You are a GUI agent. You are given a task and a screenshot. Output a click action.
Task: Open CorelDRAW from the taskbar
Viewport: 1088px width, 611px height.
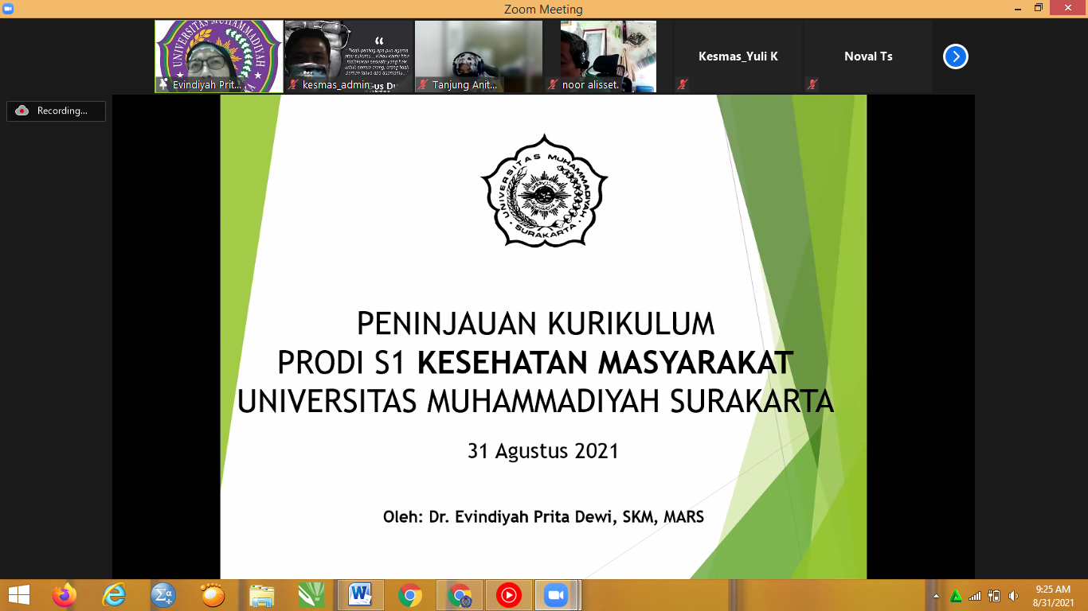(311, 595)
